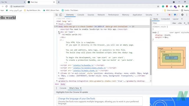Open the /static/js/vendors~main.chunk.js link
This screenshot has width=189, height=106.
(x=89, y=68)
